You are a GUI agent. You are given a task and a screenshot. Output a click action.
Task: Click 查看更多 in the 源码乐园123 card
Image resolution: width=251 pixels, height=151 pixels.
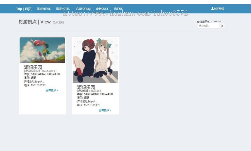pos(52,90)
